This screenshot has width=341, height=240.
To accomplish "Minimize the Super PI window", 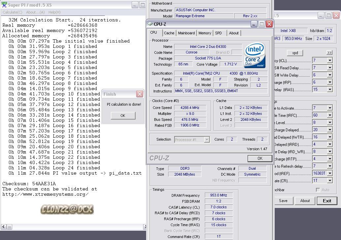I will [135, 5].
